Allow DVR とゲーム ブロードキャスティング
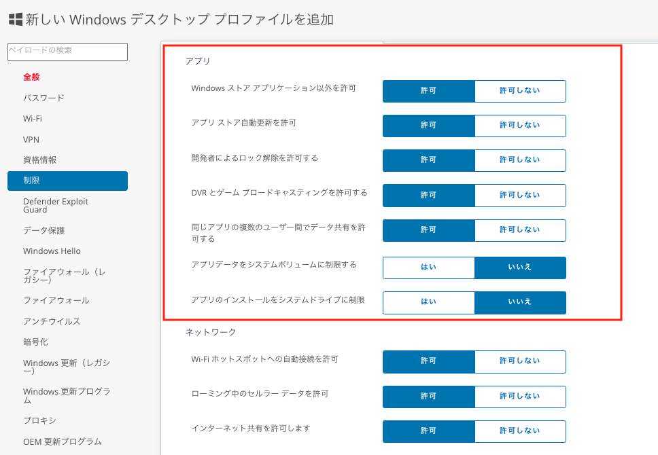Viewport: 658px width, 455px height. (x=428, y=196)
